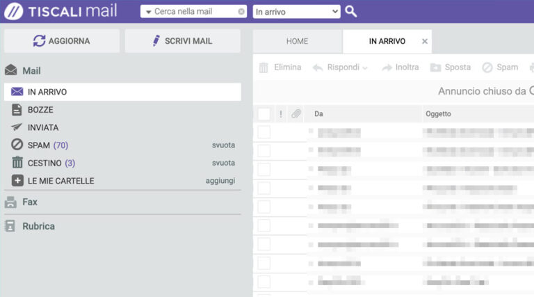Click svuota next to CESTINO
The width and height of the screenshot is (534, 297).
[223, 163]
